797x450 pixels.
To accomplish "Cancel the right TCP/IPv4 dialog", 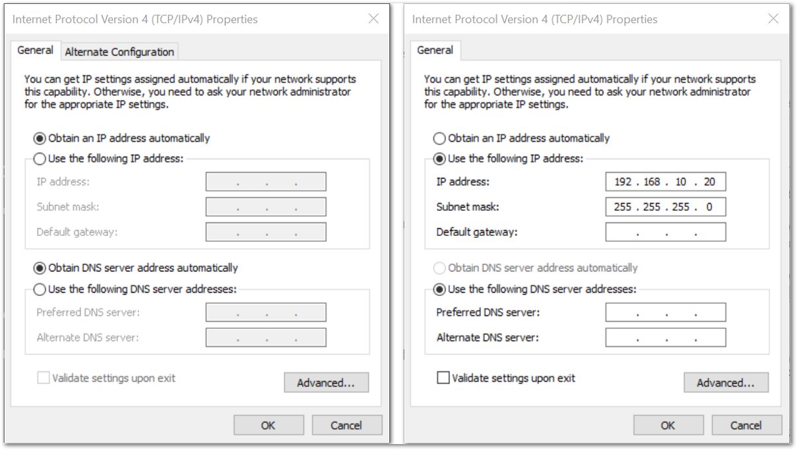I will (746, 425).
